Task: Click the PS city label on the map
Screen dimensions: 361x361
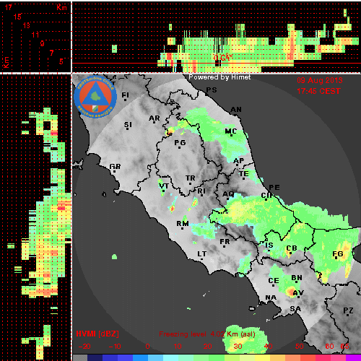Action: coord(212,90)
